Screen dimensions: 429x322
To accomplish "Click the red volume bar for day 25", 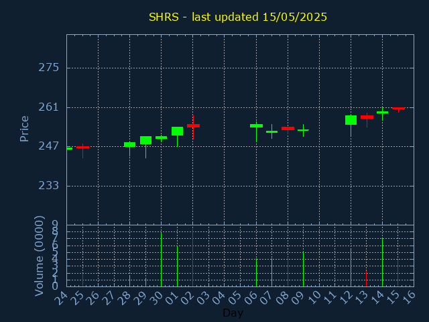I will pyautogui.click(x=82, y=280).
